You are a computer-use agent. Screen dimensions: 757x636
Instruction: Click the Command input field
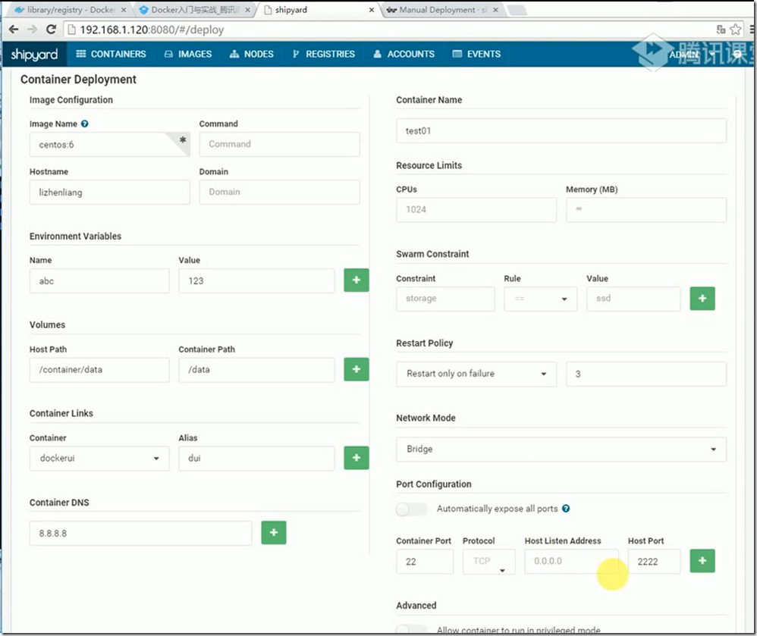280,144
